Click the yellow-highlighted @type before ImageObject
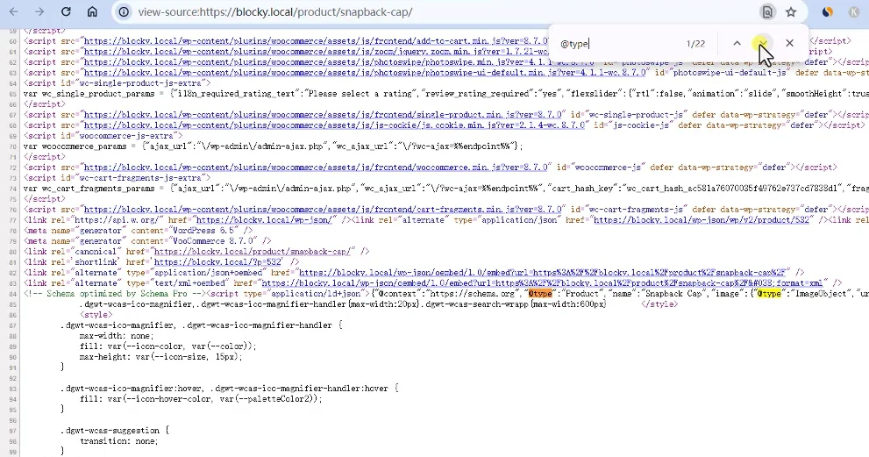Viewport: 869px width, 457px height. coord(769,294)
